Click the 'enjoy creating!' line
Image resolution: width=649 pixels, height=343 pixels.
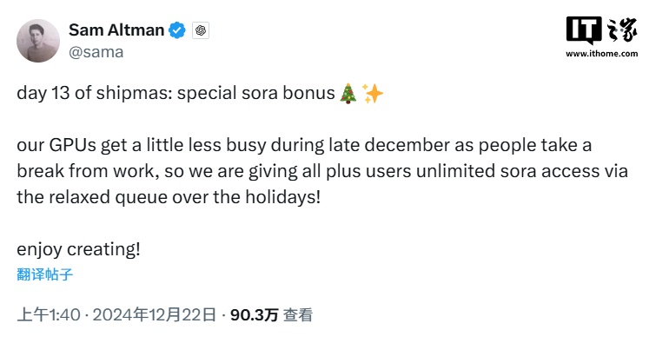(x=79, y=249)
